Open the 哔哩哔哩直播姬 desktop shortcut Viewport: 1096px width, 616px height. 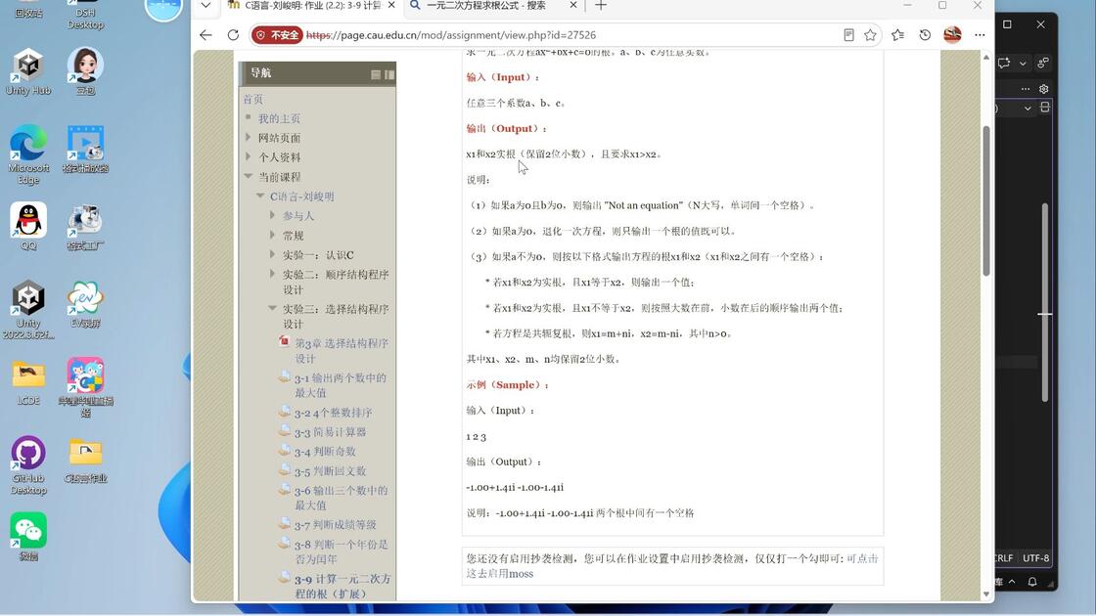click(85, 387)
